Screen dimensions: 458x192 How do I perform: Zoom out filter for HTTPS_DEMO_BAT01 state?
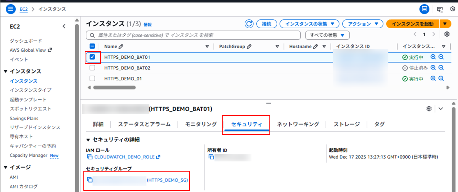[441, 57]
